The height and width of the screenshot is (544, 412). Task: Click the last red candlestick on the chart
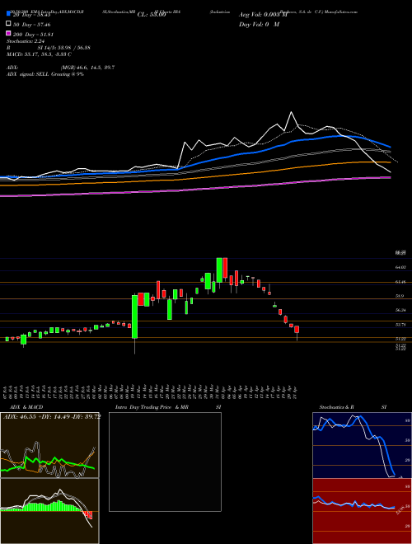click(297, 329)
